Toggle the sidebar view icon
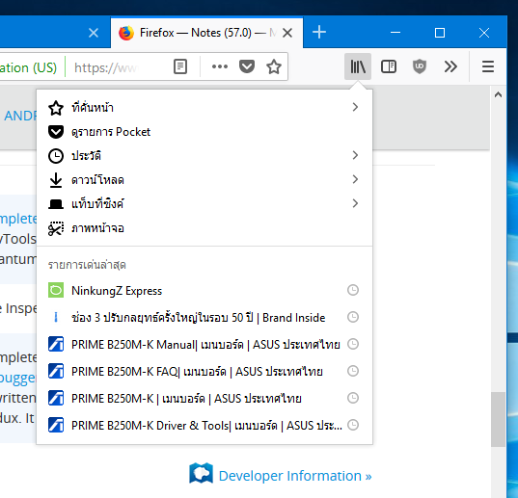 389,66
